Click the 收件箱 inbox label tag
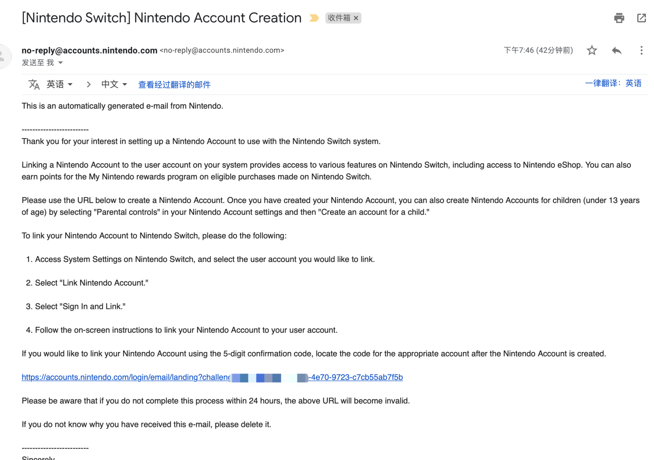 pyautogui.click(x=339, y=18)
